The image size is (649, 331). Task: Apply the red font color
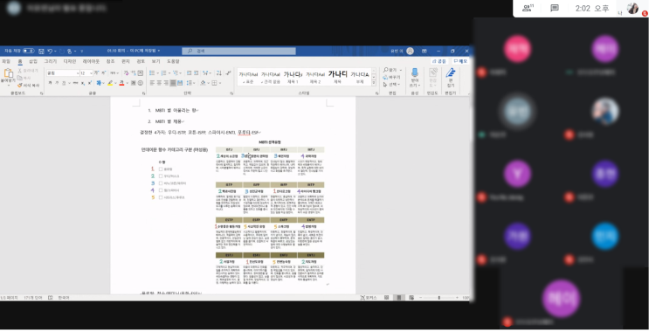point(121,83)
